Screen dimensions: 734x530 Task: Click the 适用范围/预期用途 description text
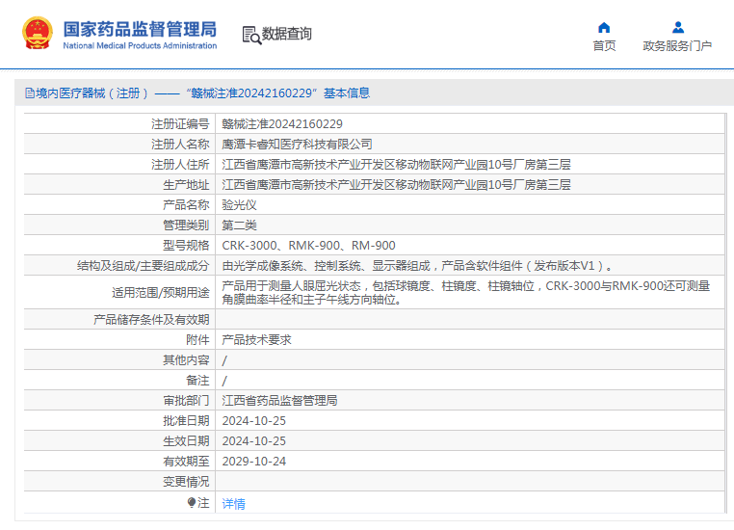tap(466, 292)
